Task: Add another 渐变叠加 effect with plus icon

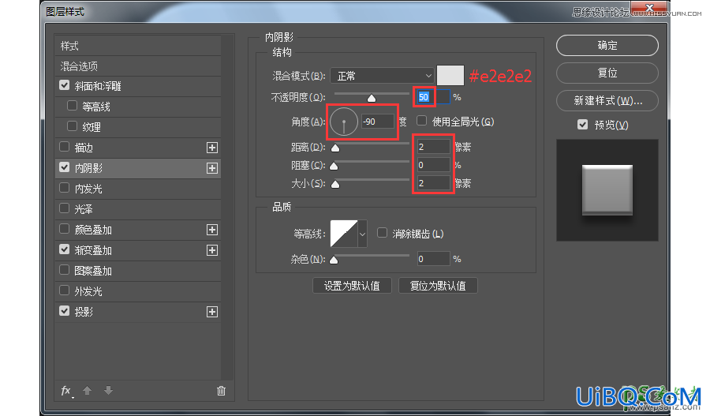Action: (212, 250)
